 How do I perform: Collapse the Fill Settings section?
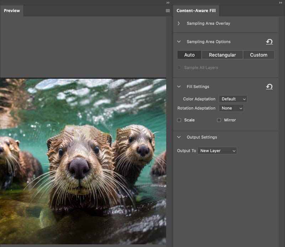coord(179,87)
